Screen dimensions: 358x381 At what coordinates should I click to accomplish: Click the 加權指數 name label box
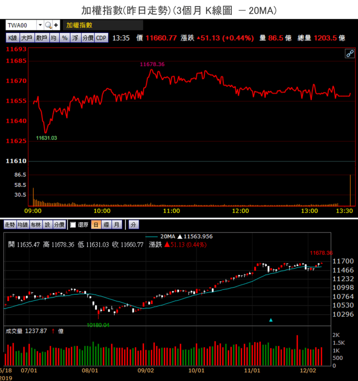pyautogui.click(x=103, y=25)
